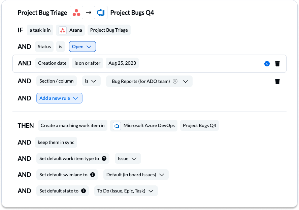
Task: Click the Azure DevOps logo icon in the header
Action: pos(101,12)
